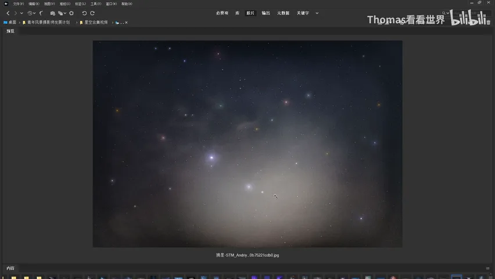Open the 帮助 menu
The width and height of the screenshot is (495, 279).
point(127,4)
